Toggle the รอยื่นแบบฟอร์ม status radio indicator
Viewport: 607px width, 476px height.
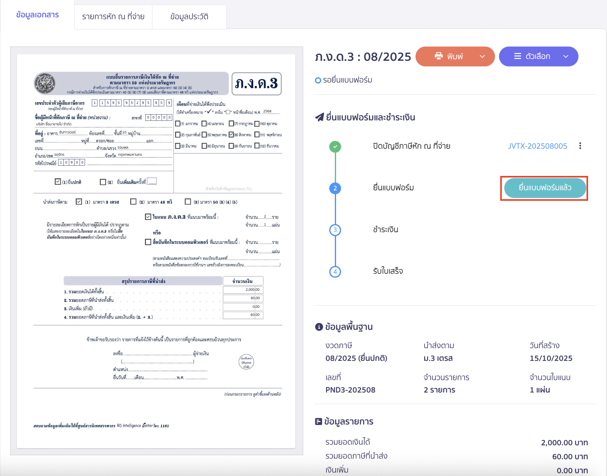(x=318, y=80)
